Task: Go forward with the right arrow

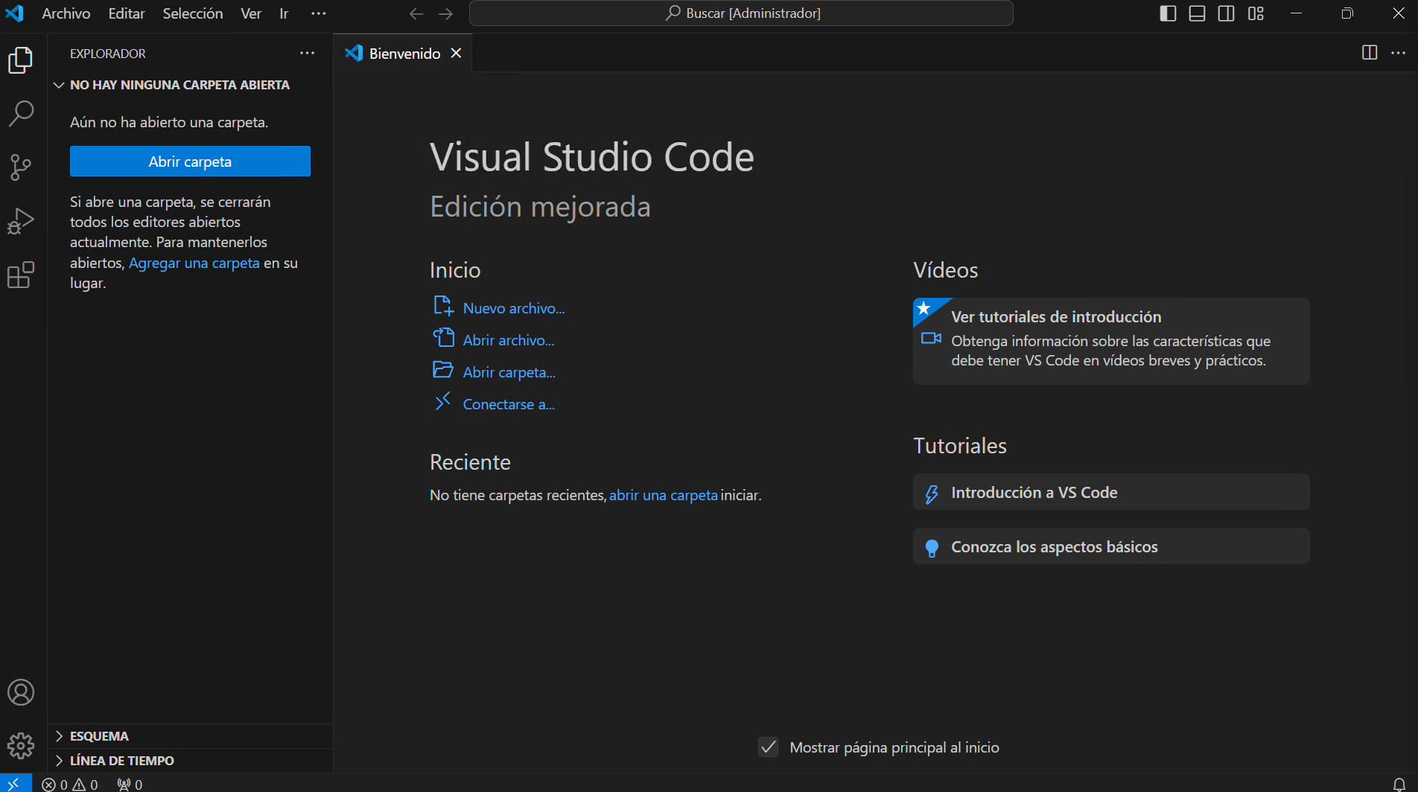Action: [445, 13]
